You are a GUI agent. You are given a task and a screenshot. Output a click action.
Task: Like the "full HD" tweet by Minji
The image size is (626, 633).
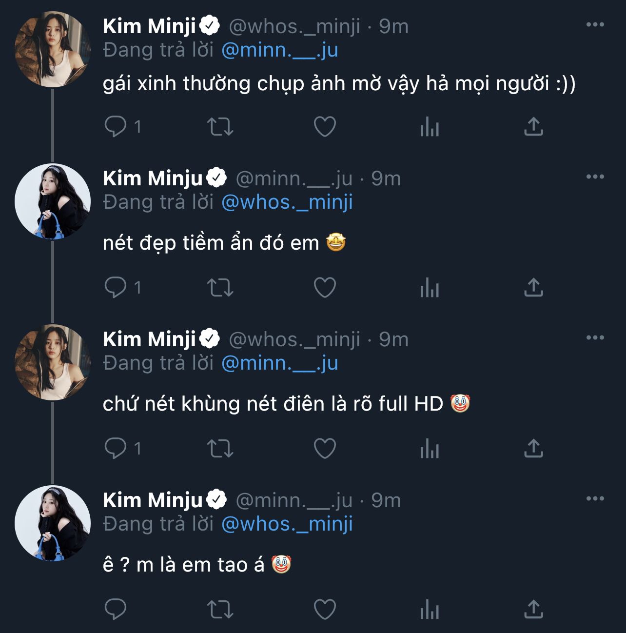[325, 449]
